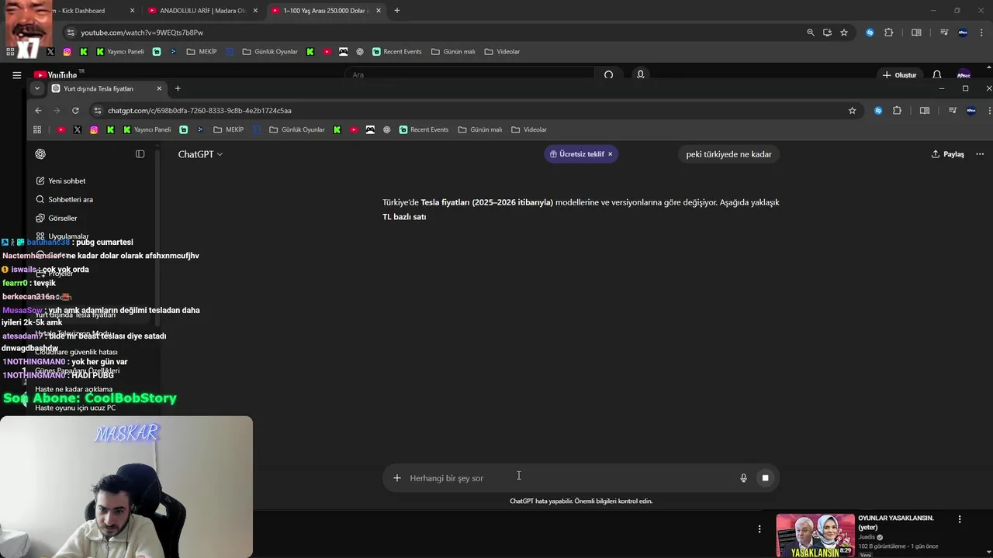The height and width of the screenshot is (558, 993).
Task: Open the OYUNLAR YASAKLANSIN video thumbnail
Action: pos(815,536)
